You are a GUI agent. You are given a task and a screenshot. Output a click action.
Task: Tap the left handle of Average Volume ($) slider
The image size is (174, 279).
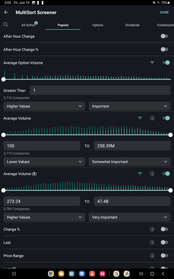click(x=3, y=190)
